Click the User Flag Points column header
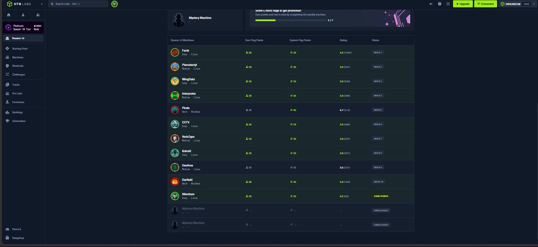Screen dimensions: 538x247 click(254, 40)
